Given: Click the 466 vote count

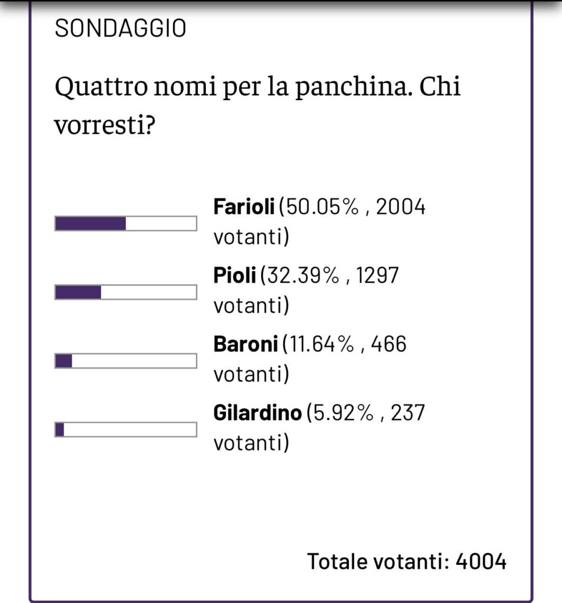Looking at the screenshot, I should [x=388, y=344].
